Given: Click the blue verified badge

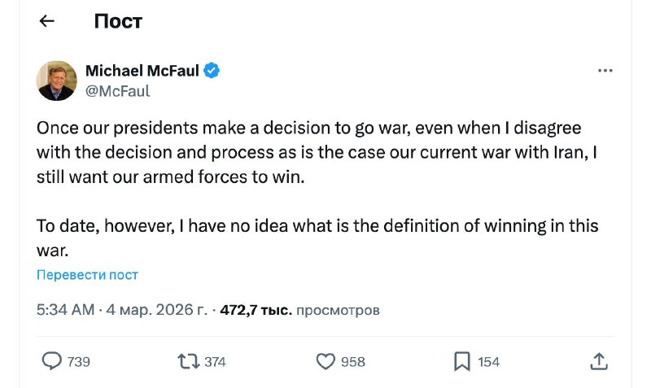Looking at the screenshot, I should pos(212,71).
